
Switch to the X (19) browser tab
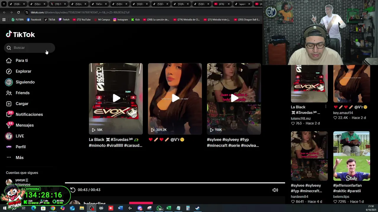click(x=58, y=4)
